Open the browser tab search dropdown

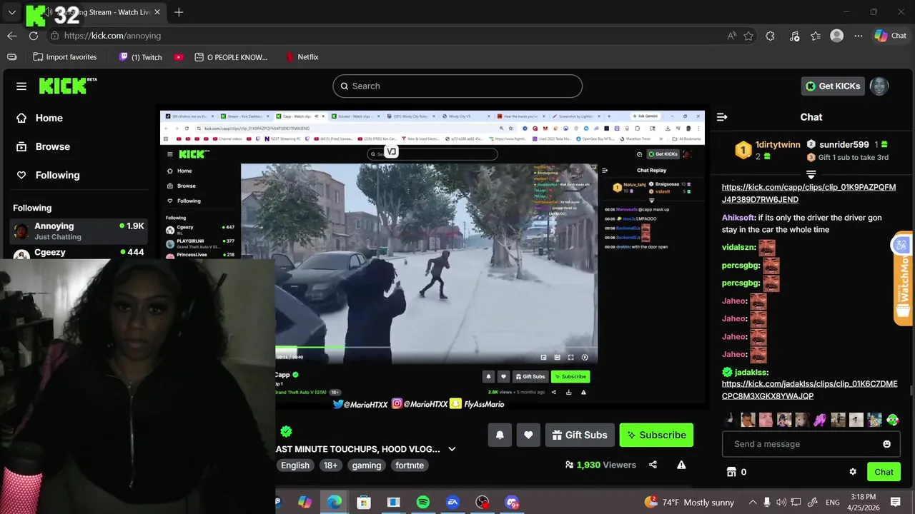click(x=11, y=12)
